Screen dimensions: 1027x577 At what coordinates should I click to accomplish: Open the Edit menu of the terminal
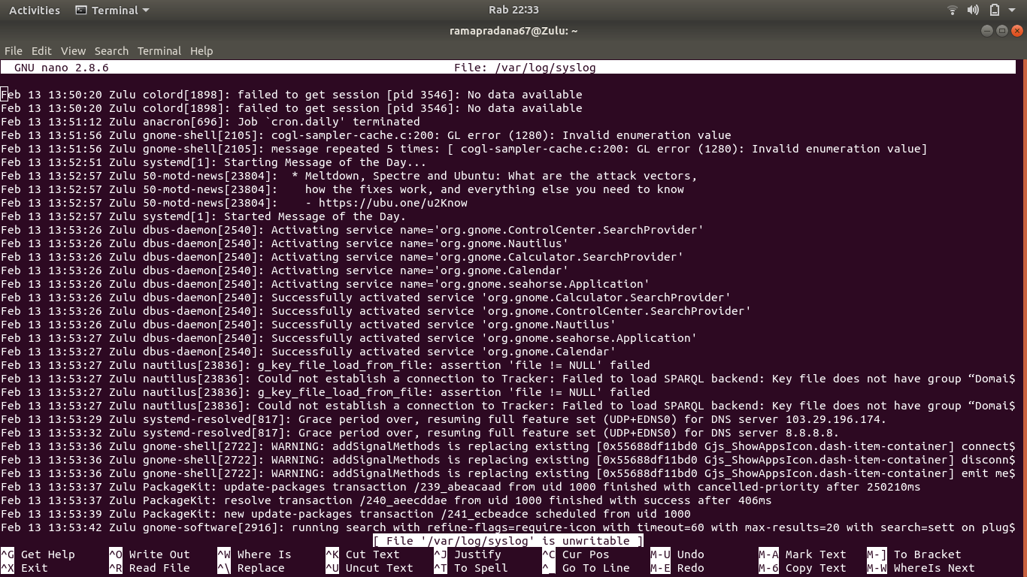point(41,50)
